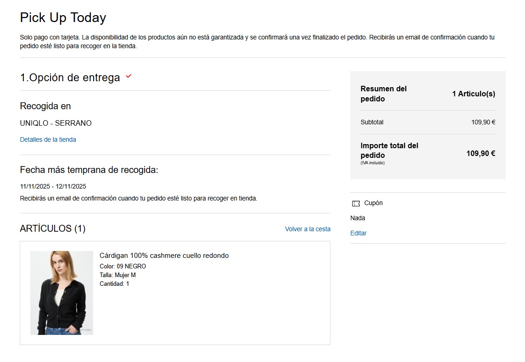Open Detalles de la tienda

(x=48, y=139)
